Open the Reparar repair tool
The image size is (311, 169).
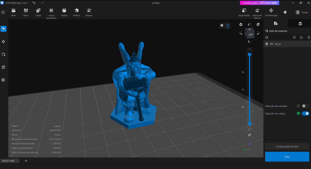tap(89, 12)
